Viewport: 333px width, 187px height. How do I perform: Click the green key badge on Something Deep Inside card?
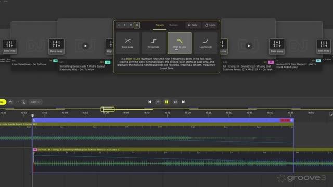[x=108, y=62]
